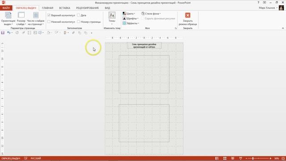Expand the Эффекты dropdown
This screenshot has width=286, height=161.
(x=139, y=23)
